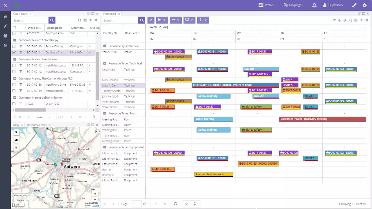Click the vertical resize icon on Planboard toolbar
The height and width of the screenshot is (209, 372).
click(x=201, y=20)
